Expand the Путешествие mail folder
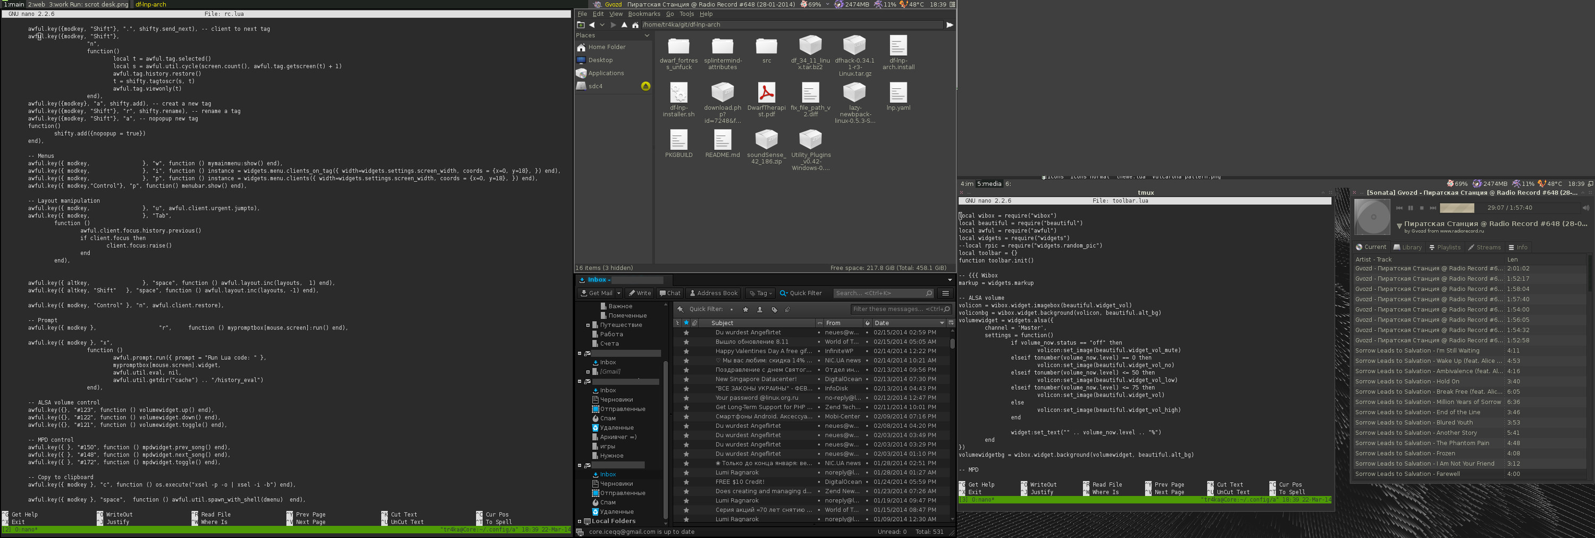This screenshot has height=538, width=1595. pyautogui.click(x=587, y=325)
